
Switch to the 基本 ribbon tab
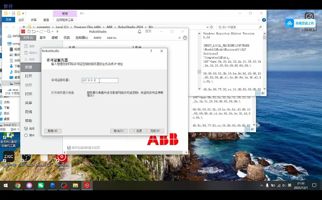(x=43, y=38)
